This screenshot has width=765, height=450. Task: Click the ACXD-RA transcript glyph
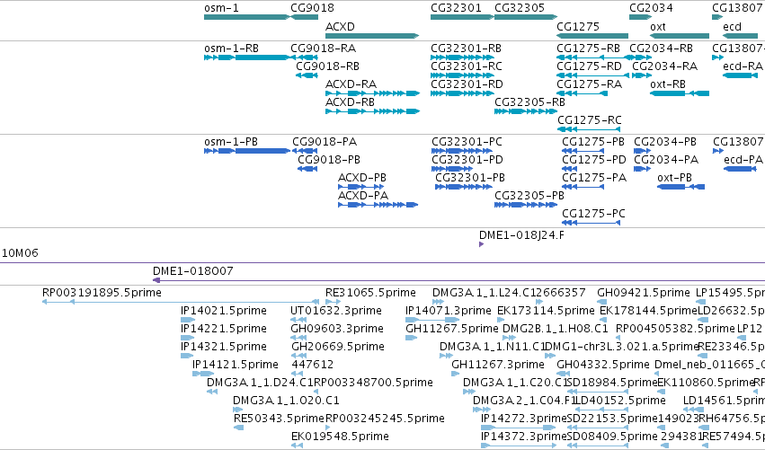tap(373, 93)
